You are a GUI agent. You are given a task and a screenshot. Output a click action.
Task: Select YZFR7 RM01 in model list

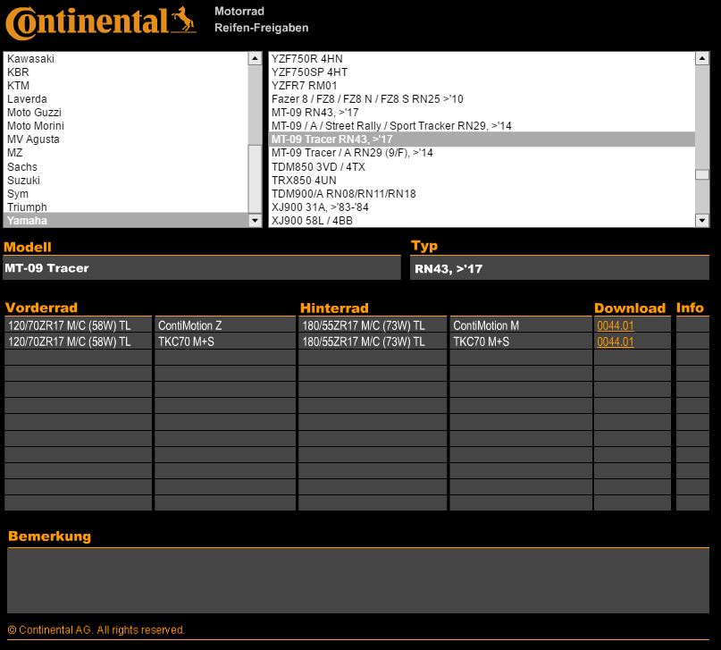[306, 86]
